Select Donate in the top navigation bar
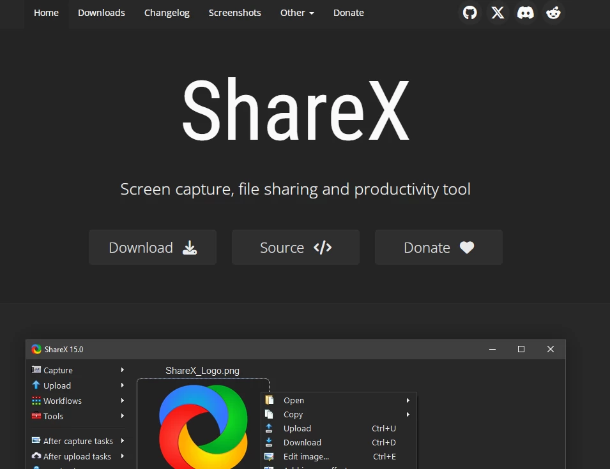 point(349,13)
